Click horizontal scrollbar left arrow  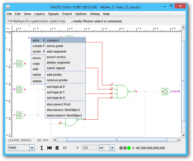55,140
